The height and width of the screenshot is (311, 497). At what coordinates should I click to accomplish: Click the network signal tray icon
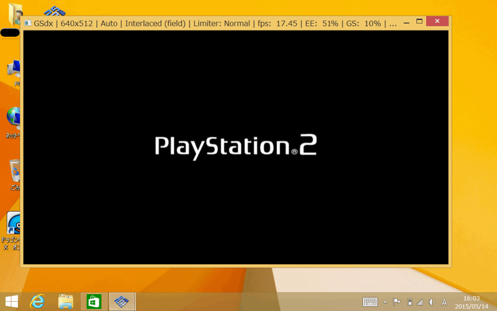(x=420, y=302)
